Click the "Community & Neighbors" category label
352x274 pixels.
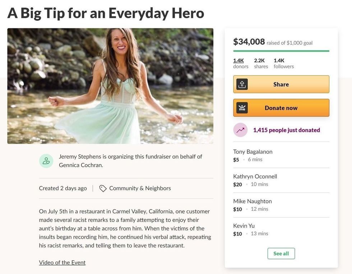click(x=140, y=188)
